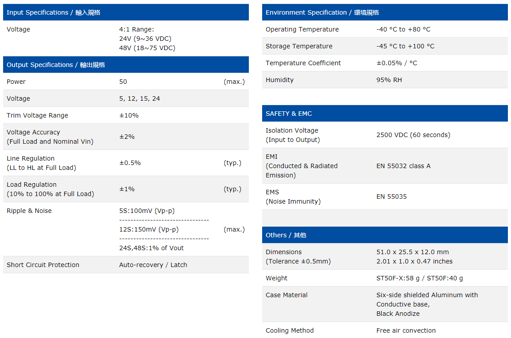Click the output voltage values 5, 12, 15, 24
Viewport: 511px width, 338px height.
[x=139, y=98]
